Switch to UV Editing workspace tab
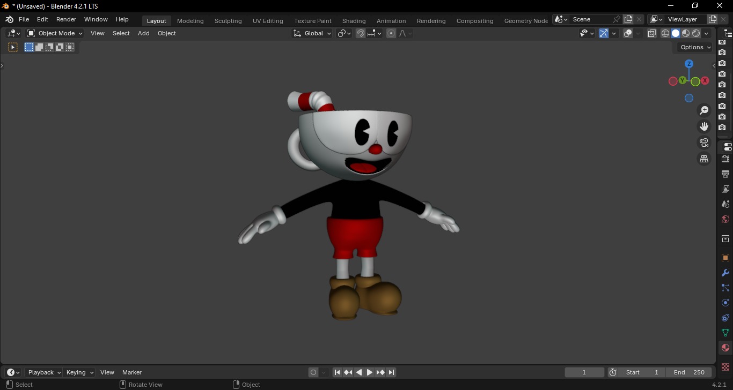Screen dimensions: 733x390 click(x=268, y=21)
